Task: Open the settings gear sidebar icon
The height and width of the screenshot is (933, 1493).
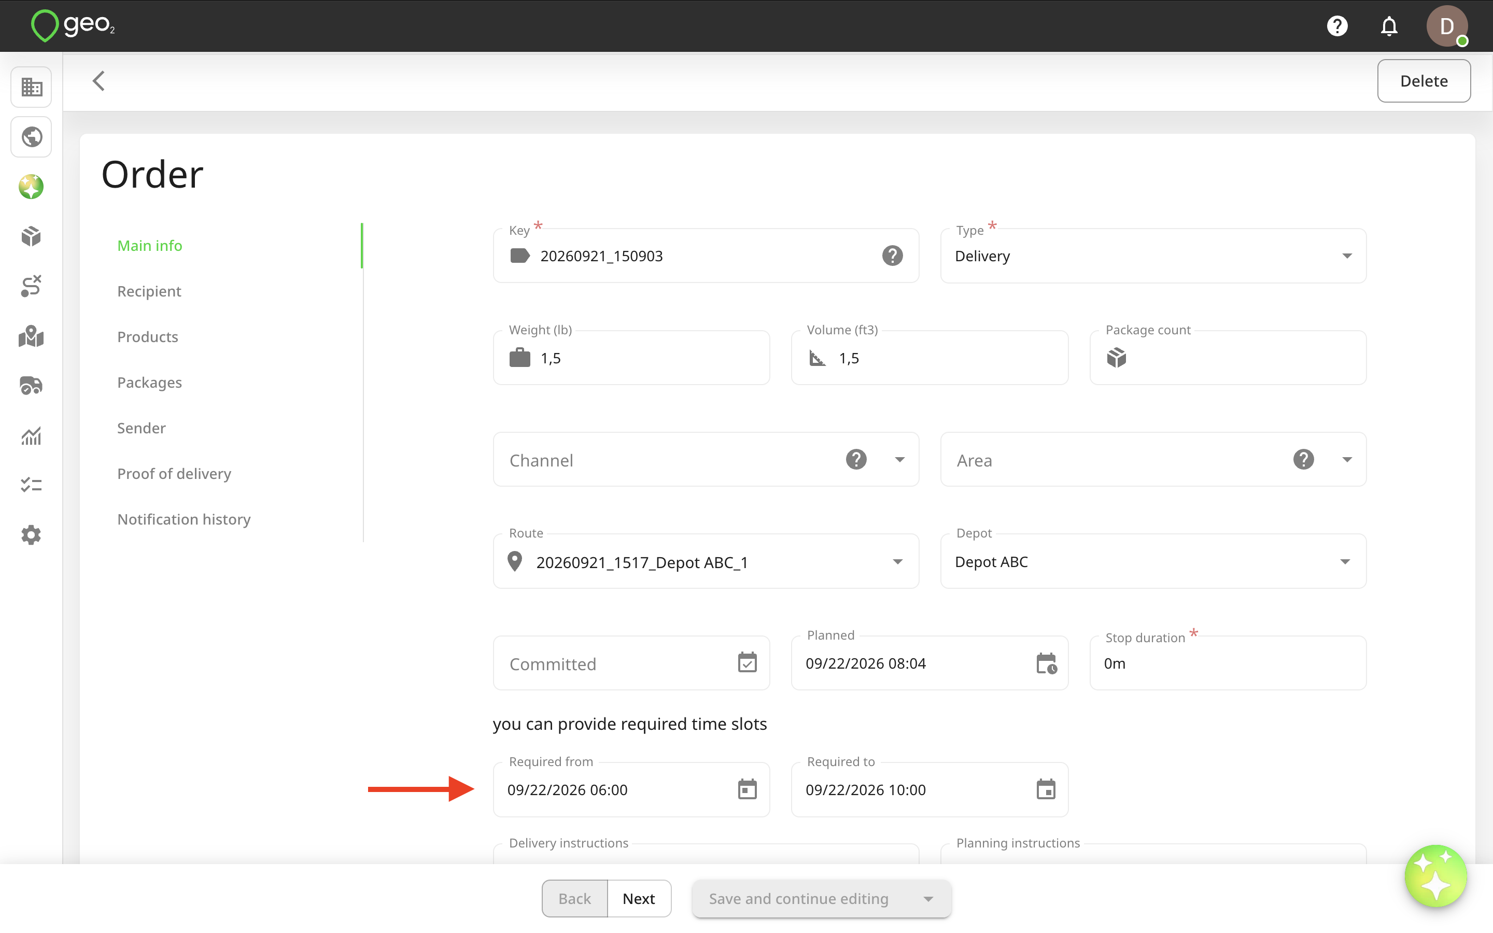Action: pos(32,535)
